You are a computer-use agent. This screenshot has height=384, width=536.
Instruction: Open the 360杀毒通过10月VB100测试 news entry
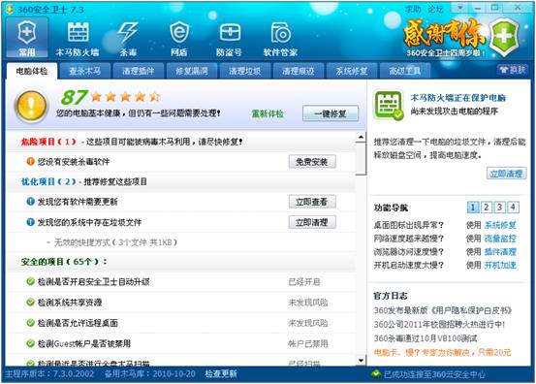coord(426,338)
